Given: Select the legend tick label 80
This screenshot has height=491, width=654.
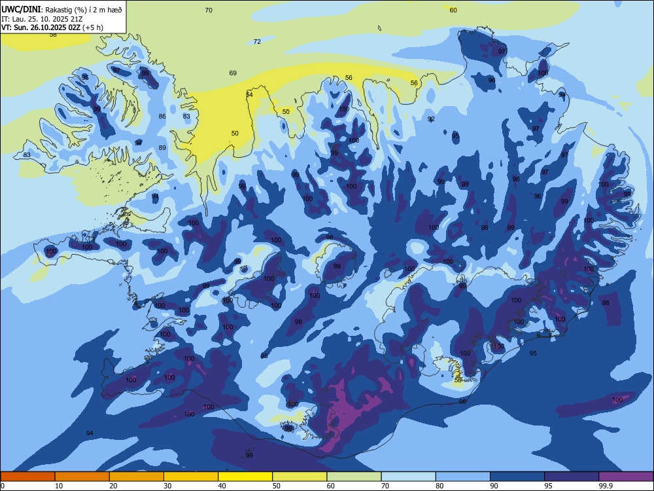Looking at the screenshot, I should [439, 486].
